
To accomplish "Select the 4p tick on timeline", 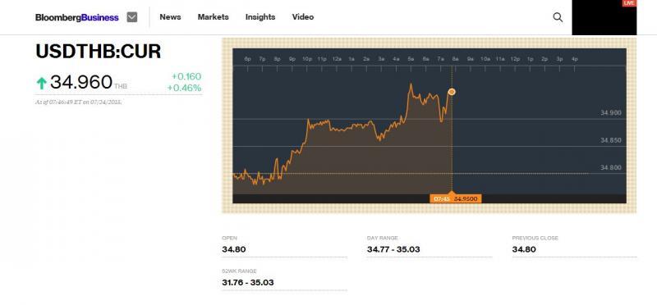I will coord(574,59).
